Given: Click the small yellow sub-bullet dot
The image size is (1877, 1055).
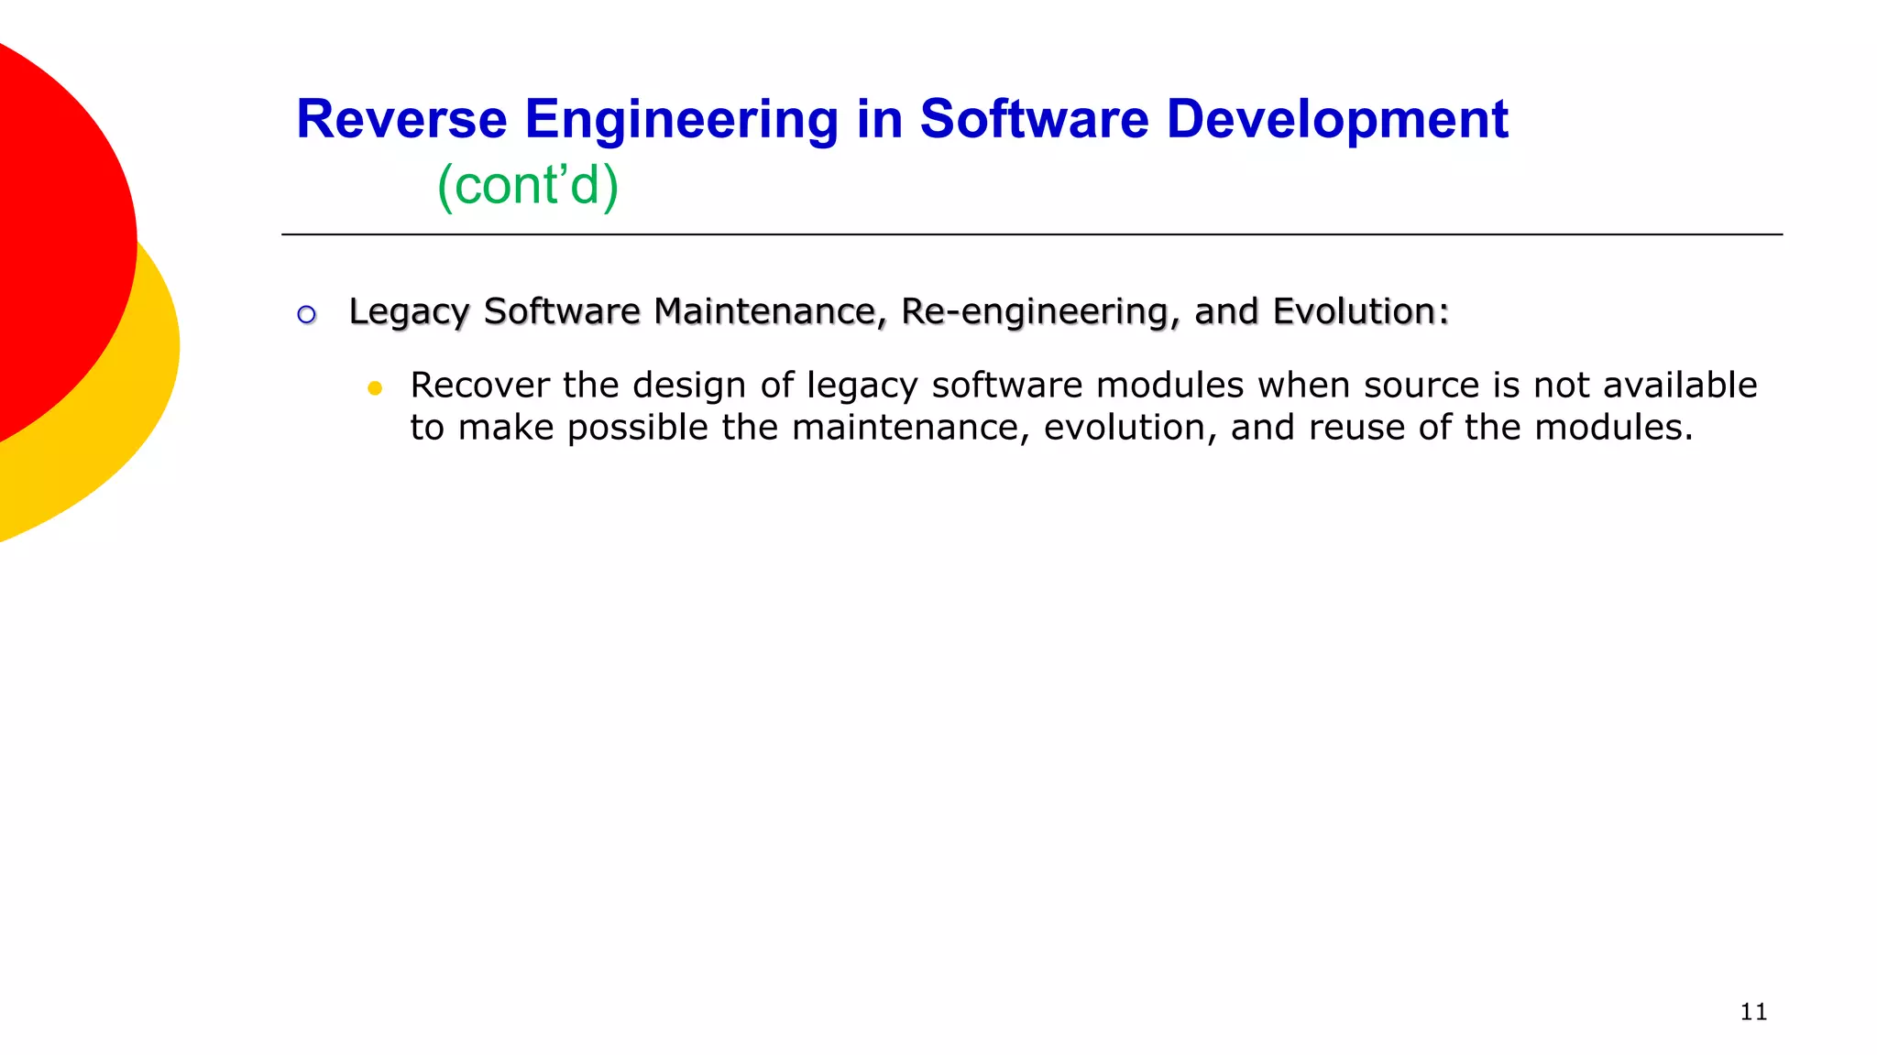Looking at the screenshot, I should coord(374,388).
